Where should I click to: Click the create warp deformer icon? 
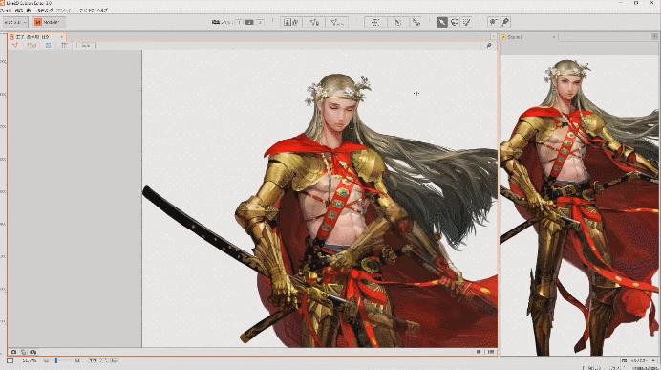click(x=374, y=22)
